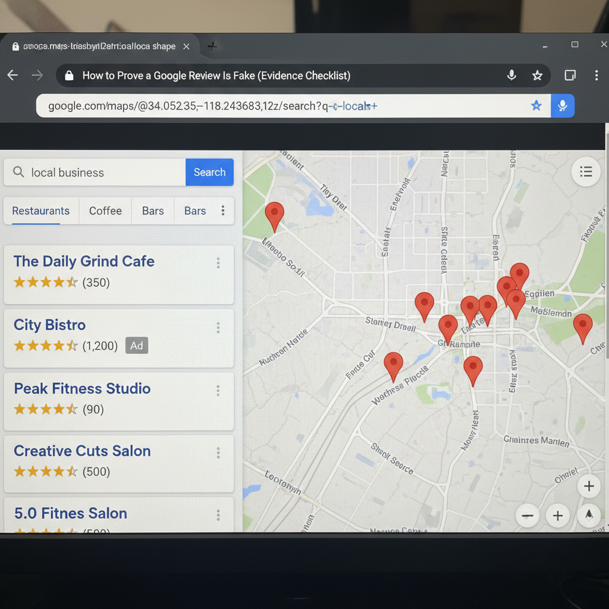Select the first Bars tab

click(x=153, y=211)
